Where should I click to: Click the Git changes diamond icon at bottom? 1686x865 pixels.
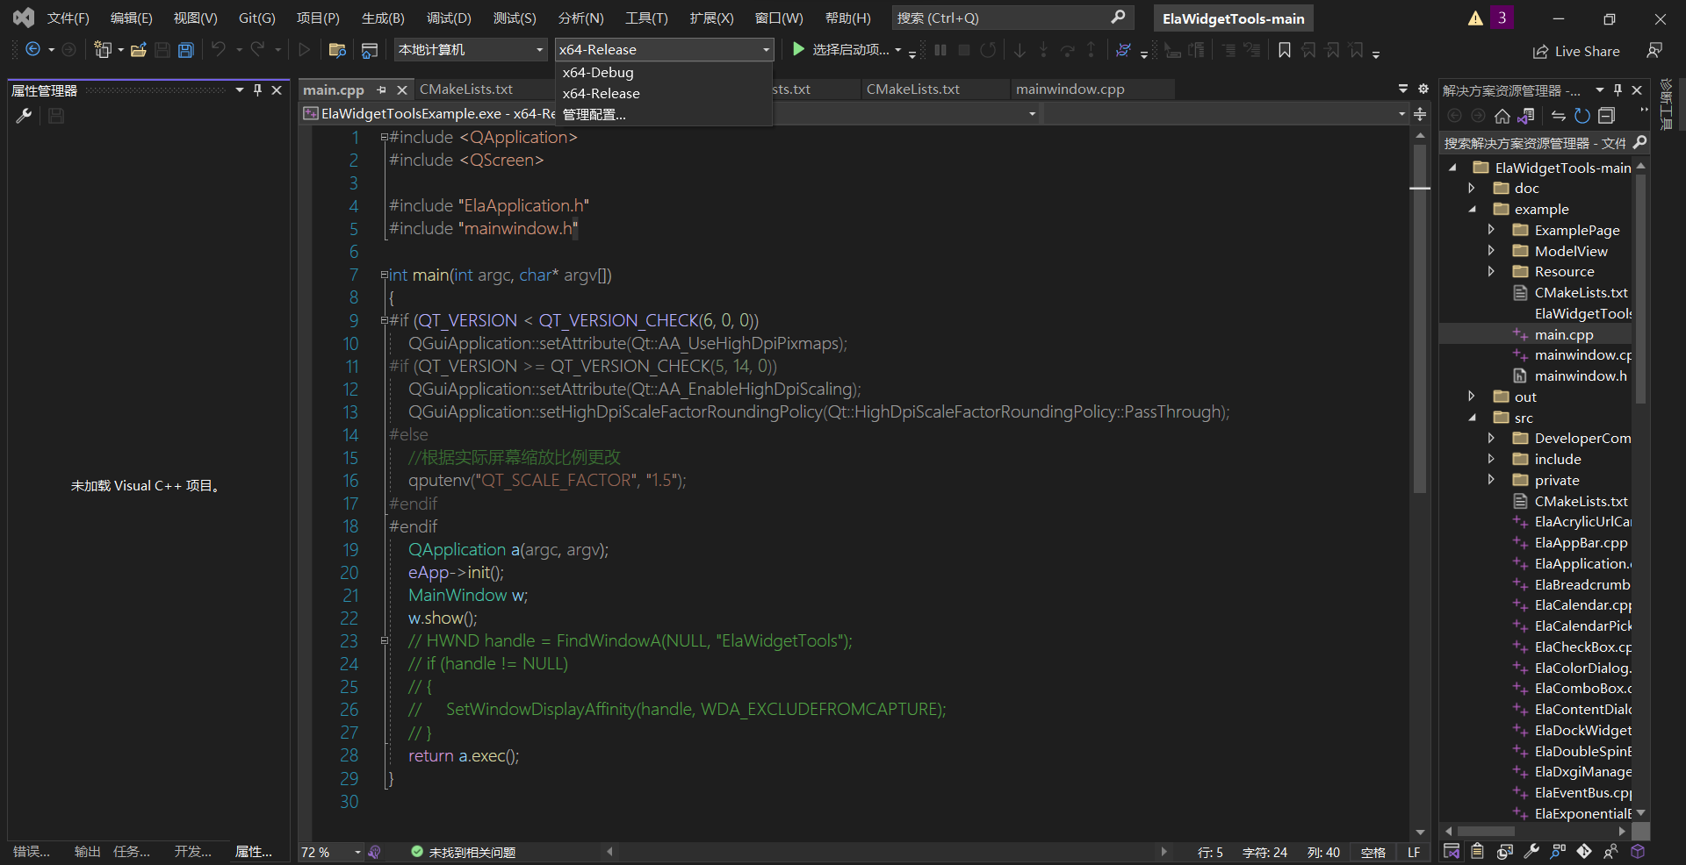[1584, 851]
